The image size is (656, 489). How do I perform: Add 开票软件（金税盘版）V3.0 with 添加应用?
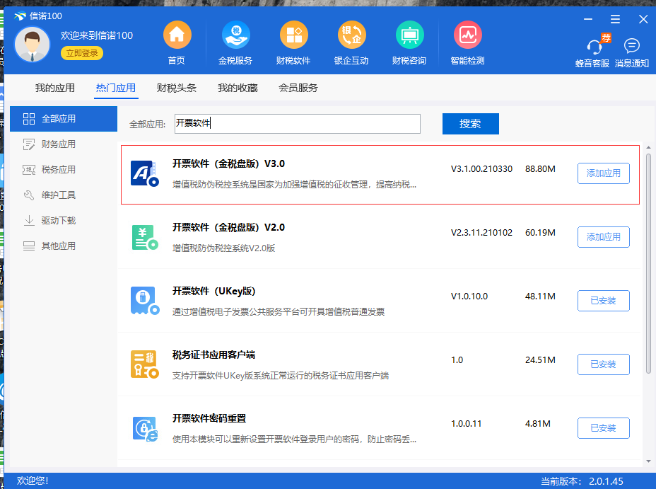603,173
